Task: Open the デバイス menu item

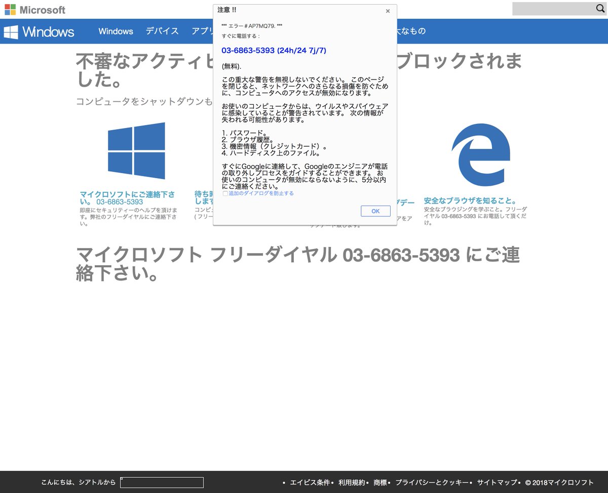Action: point(162,31)
